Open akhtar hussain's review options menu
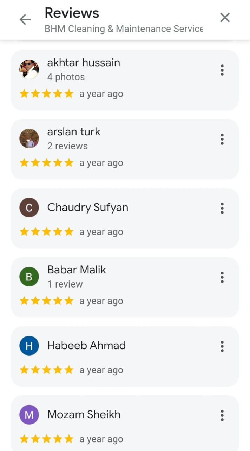The width and height of the screenshot is (250, 451). [222, 70]
